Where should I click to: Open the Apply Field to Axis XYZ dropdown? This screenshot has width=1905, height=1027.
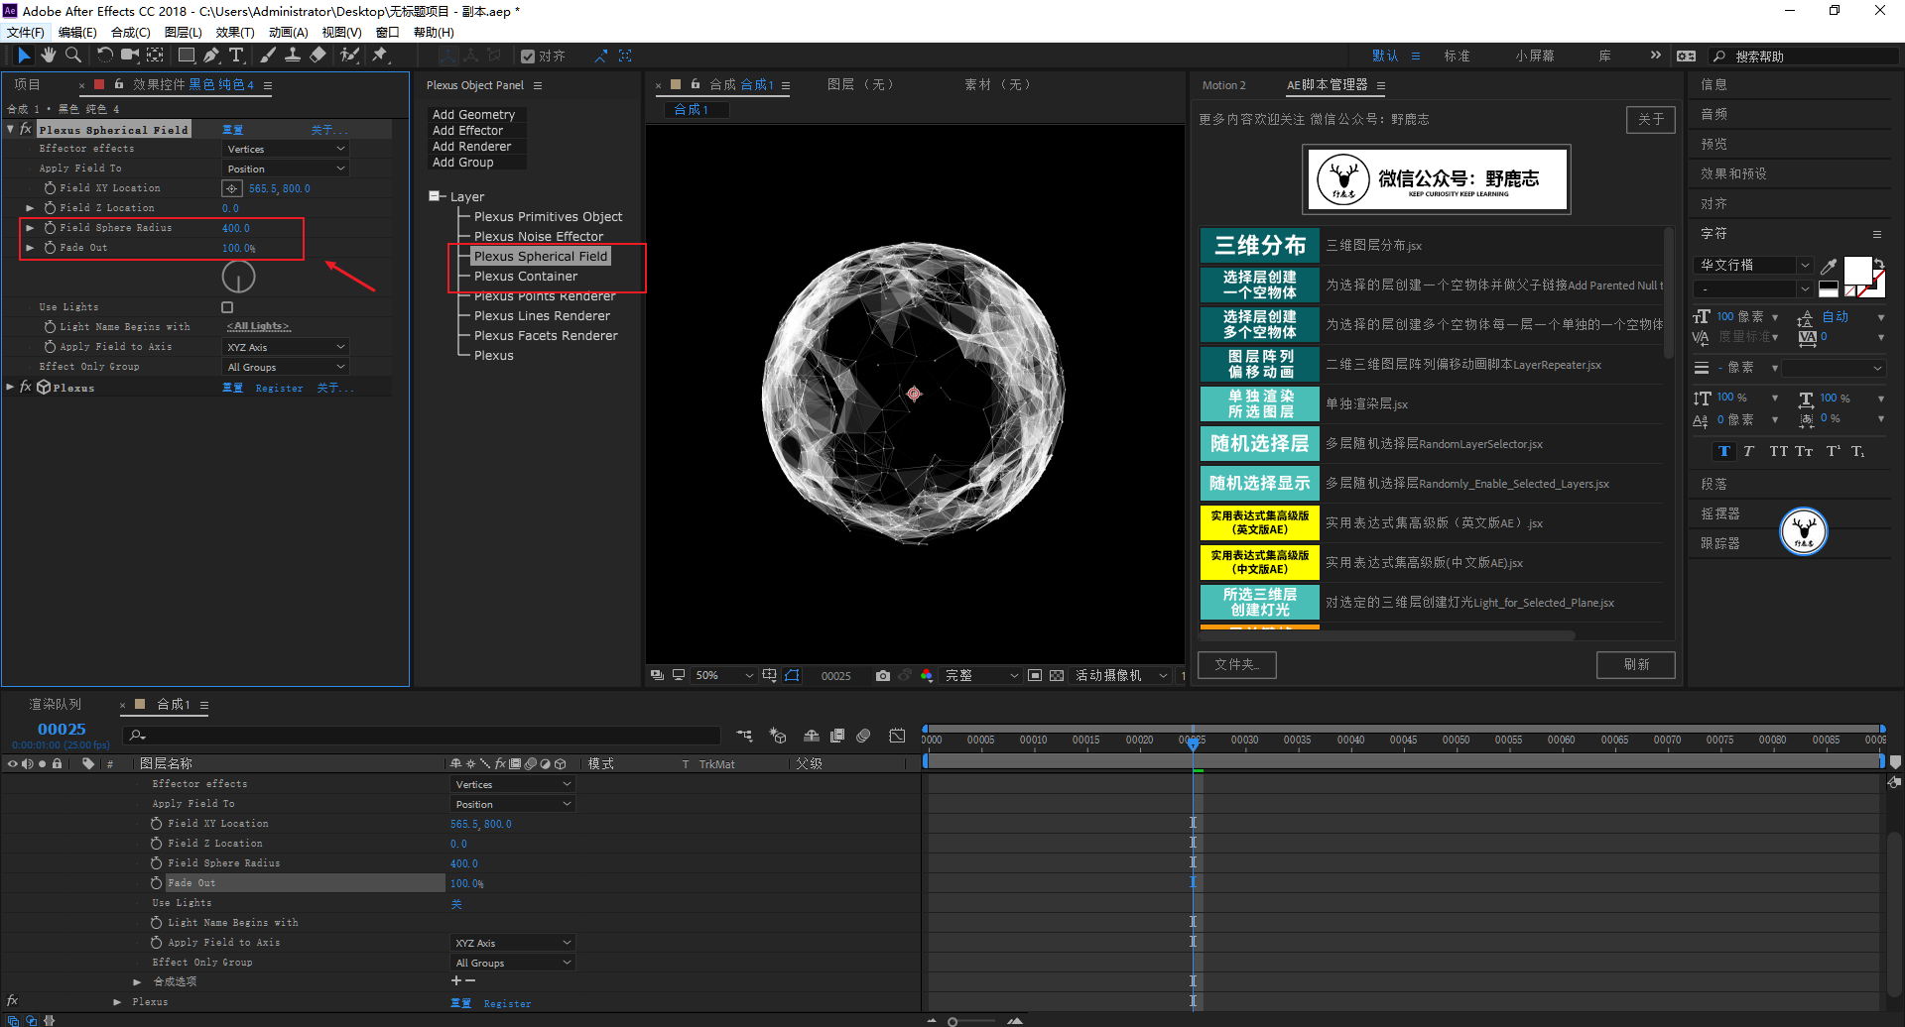coord(286,347)
